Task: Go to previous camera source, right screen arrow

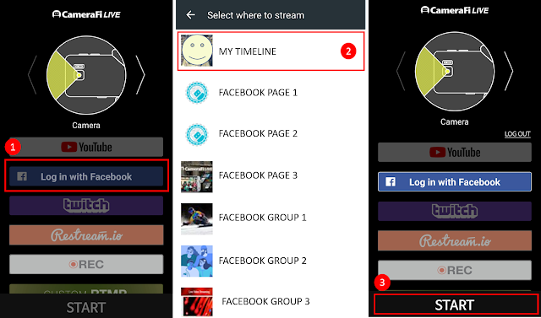Action: pyautogui.click(x=401, y=71)
